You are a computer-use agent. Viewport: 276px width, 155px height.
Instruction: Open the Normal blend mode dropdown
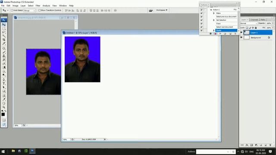pyautogui.click(x=249, y=23)
